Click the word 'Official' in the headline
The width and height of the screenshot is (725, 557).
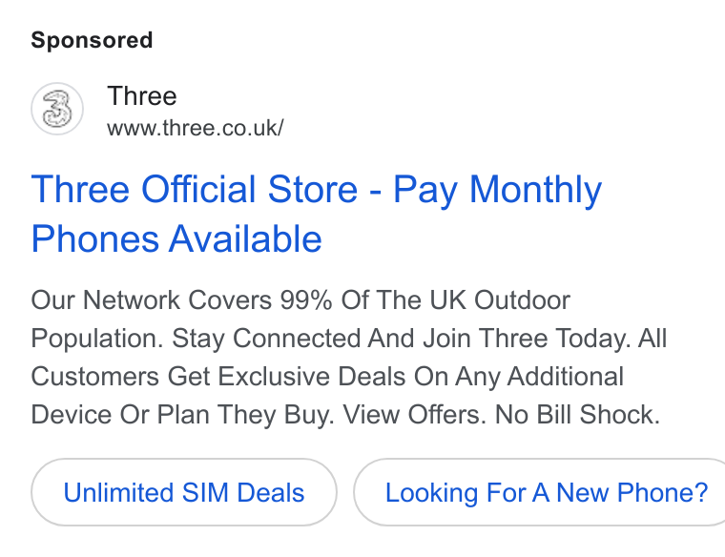[197, 189]
